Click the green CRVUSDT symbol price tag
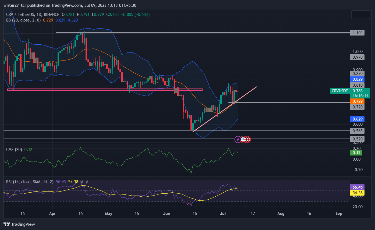The width and height of the screenshot is (375, 230). 340,91
